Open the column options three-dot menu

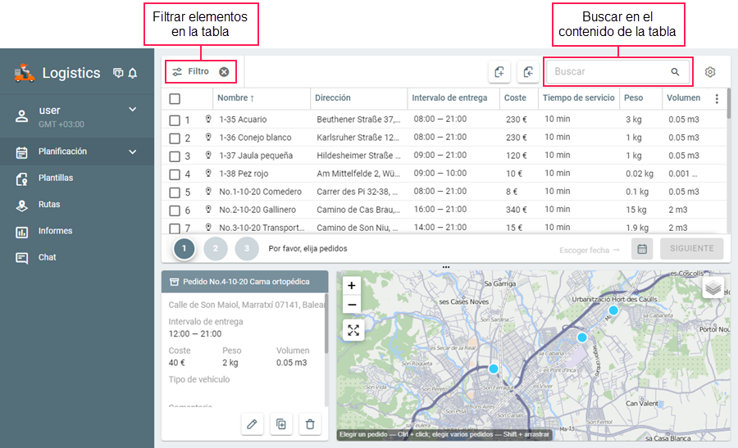click(x=717, y=99)
